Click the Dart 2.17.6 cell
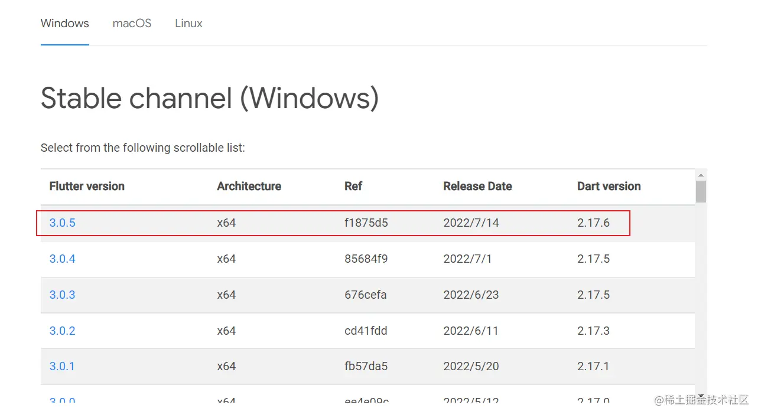This screenshot has height=418, width=761. [593, 223]
